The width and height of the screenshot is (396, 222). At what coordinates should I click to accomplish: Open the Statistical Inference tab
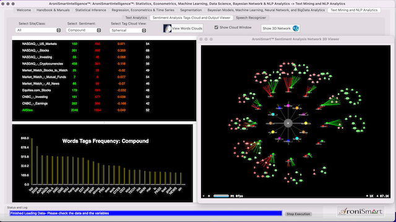click(x=90, y=10)
